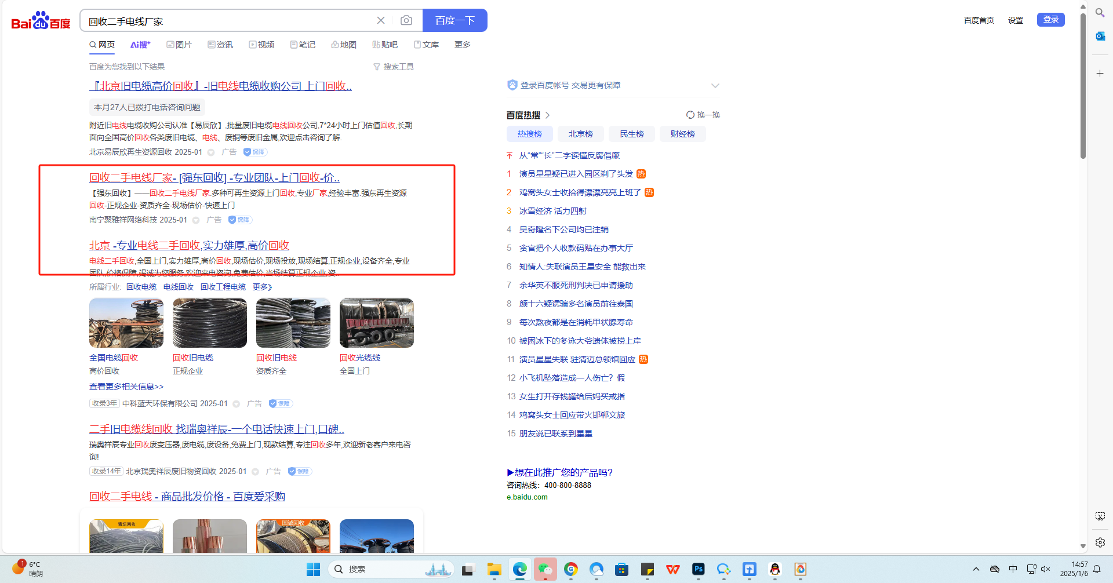
Task: Select the 北京榜 hot list tab
Action: click(x=580, y=134)
